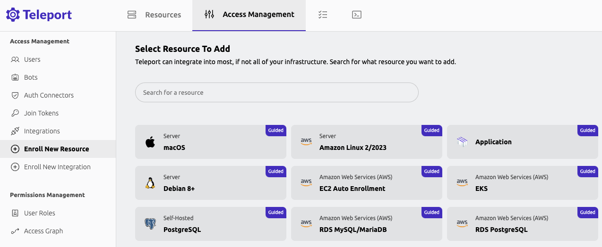The height and width of the screenshot is (247, 602).
Task: Choose the EC2 Auto Enrollment card
Action: coord(367,183)
